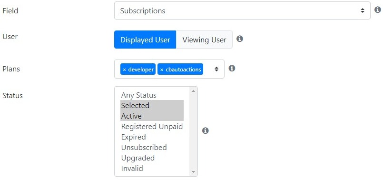Screen dimensions: 383x180
Task: Click the Status list scrollbar up arrow
Action: point(194,91)
